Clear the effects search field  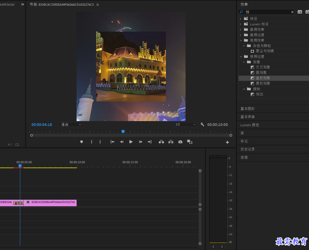(x=293, y=12)
